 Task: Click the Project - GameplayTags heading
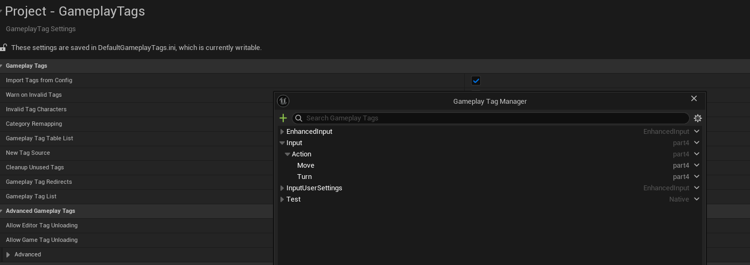pyautogui.click(x=75, y=11)
